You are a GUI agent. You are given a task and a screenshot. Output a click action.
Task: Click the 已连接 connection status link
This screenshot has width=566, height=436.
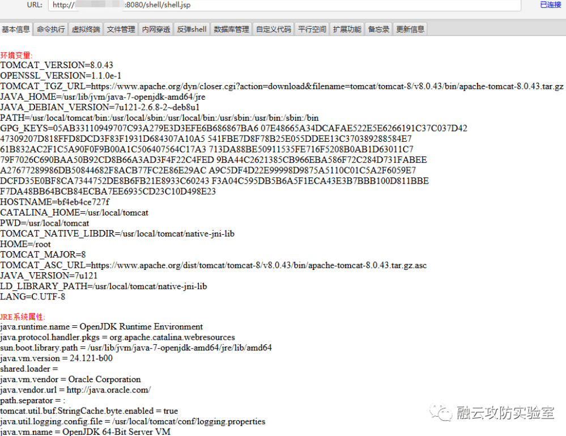tap(550, 5)
